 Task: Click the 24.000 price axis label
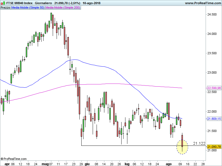tap(212, 34)
